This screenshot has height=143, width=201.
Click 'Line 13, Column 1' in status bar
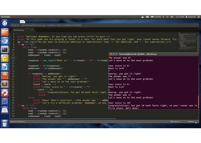(x=18, y=122)
